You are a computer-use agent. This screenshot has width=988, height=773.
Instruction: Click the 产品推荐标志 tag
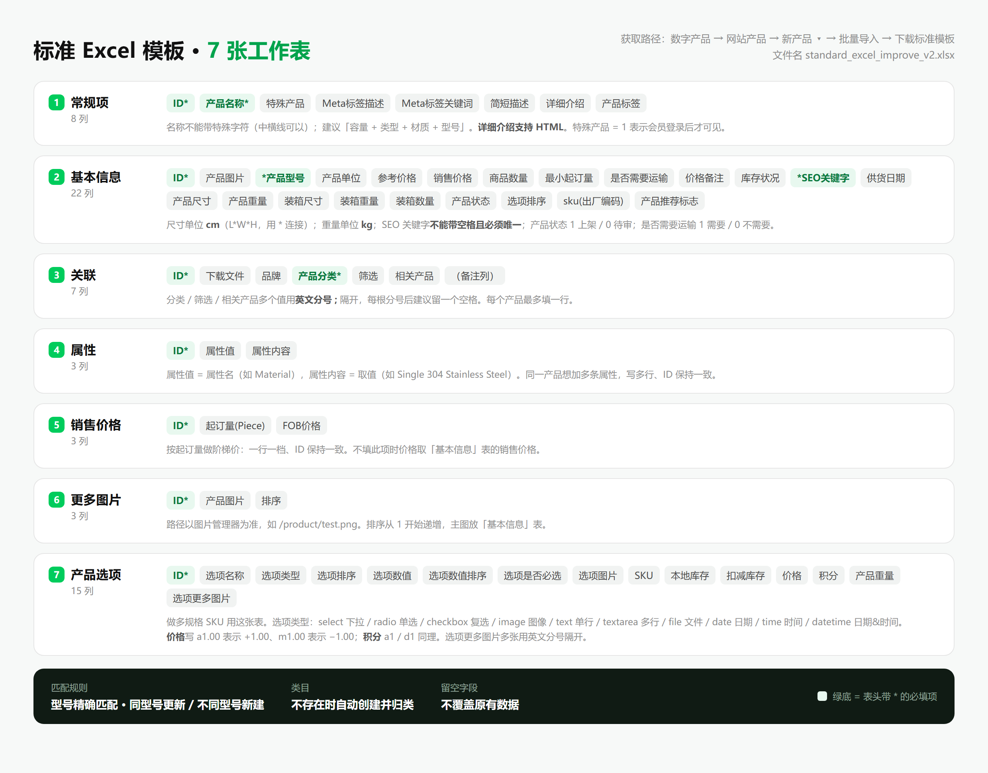pos(669,201)
